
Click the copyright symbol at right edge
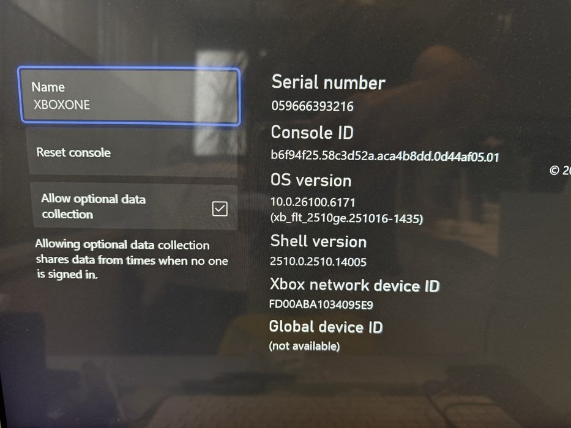[554, 171]
